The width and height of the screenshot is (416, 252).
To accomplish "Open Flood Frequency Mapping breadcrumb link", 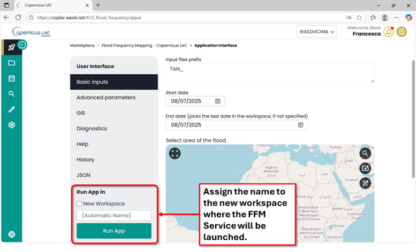I will (145, 45).
